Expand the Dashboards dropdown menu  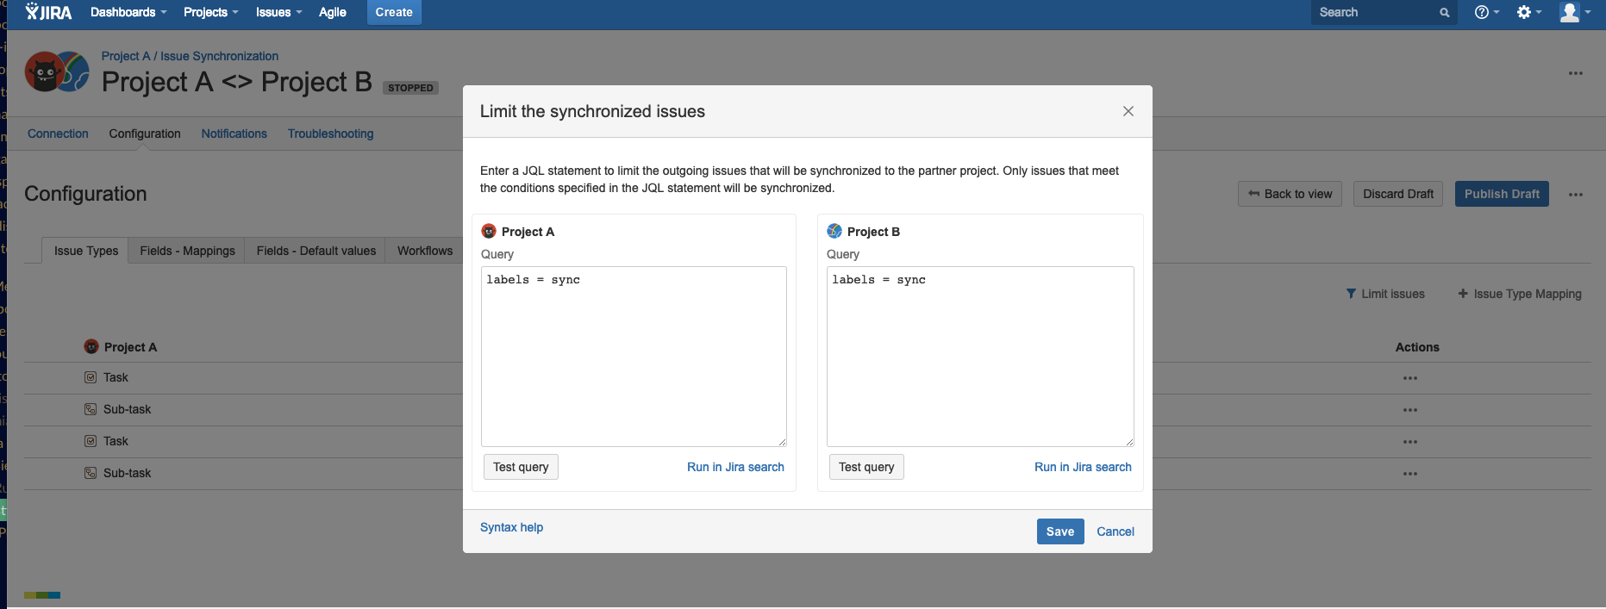[x=128, y=12]
